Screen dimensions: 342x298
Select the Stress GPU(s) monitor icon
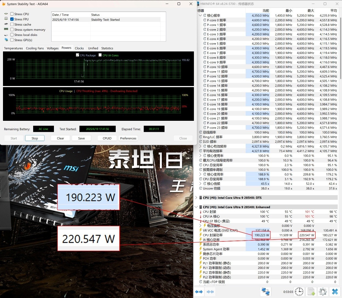point(6,40)
